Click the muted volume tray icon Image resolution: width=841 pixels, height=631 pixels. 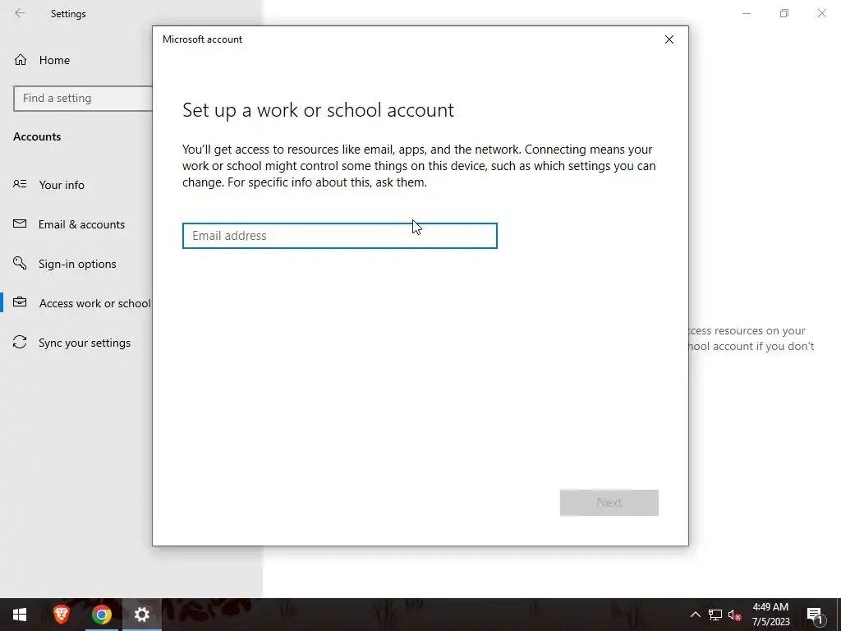tap(735, 615)
